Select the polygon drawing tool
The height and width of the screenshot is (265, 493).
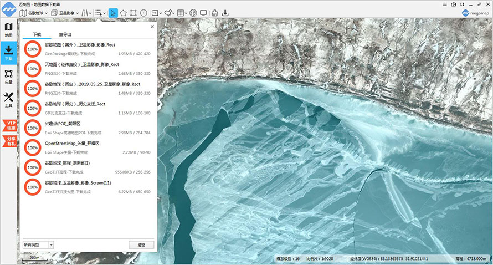click(x=123, y=13)
